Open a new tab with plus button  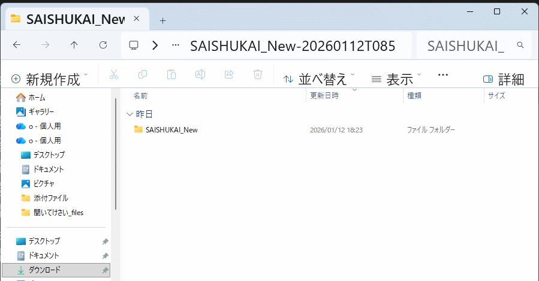tap(162, 20)
